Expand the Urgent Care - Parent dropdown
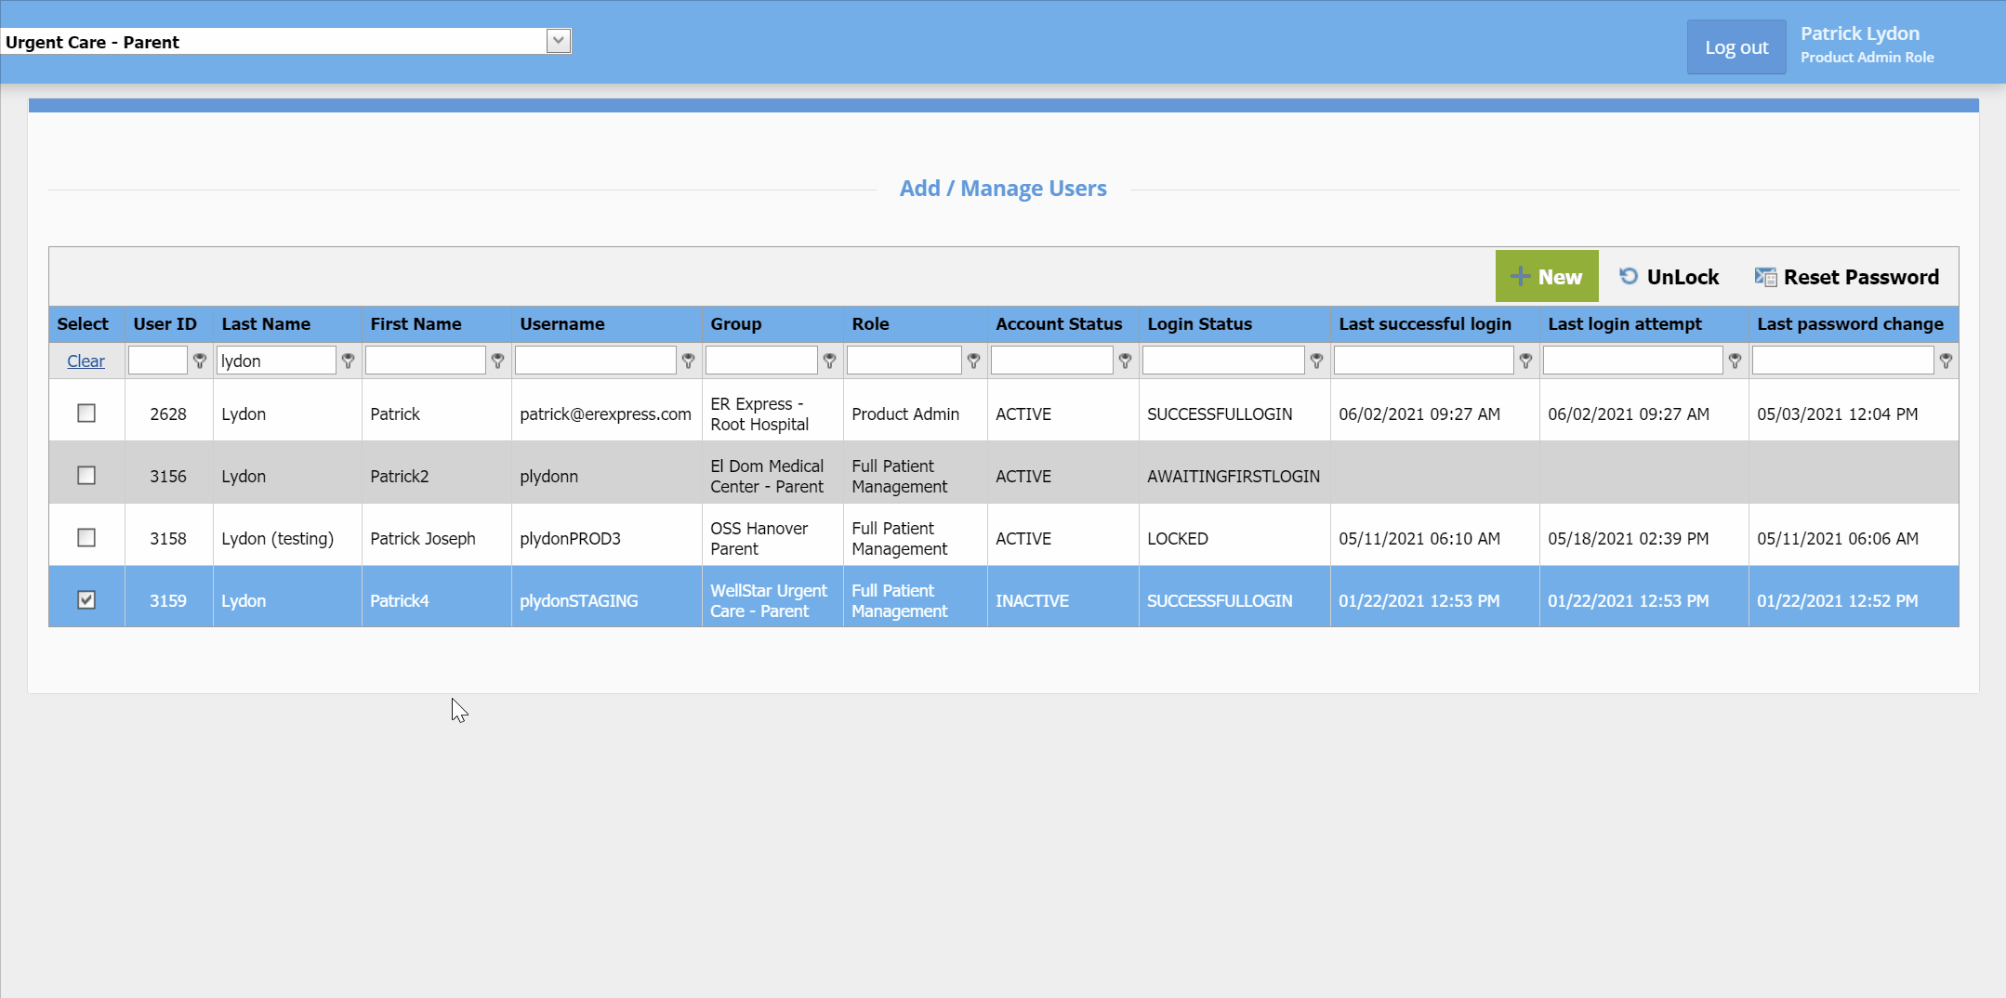The image size is (2006, 998). tap(558, 41)
